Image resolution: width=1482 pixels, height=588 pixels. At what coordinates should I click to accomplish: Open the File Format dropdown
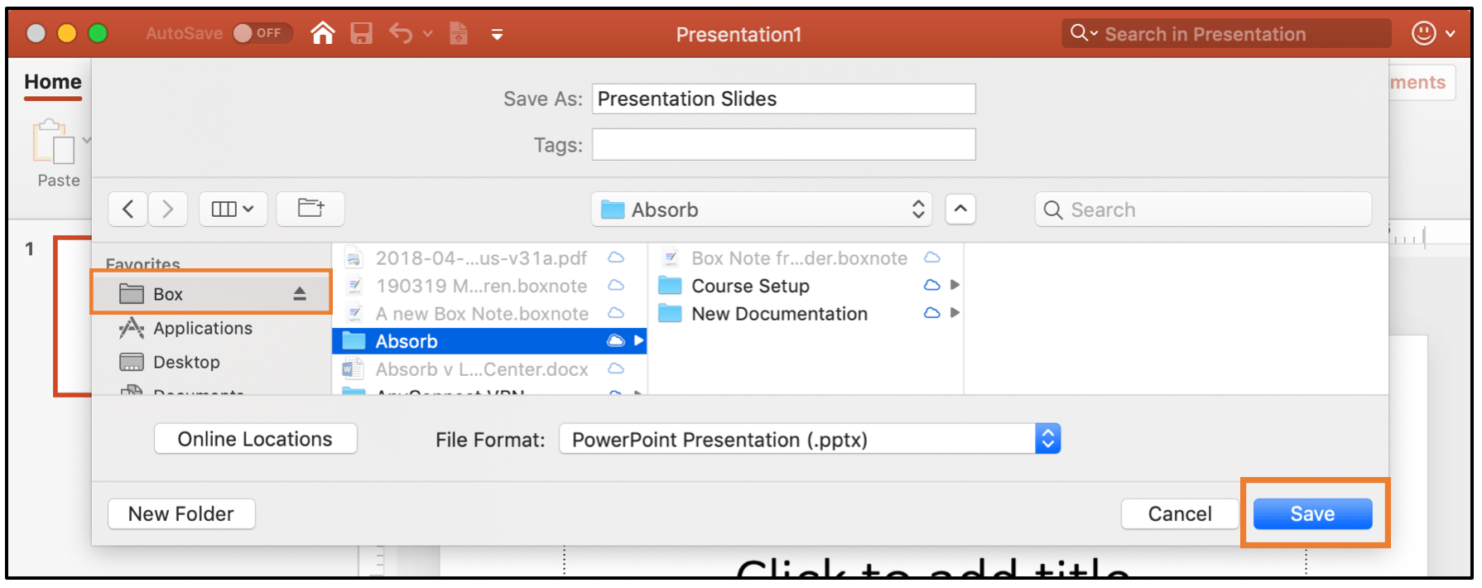click(x=810, y=439)
